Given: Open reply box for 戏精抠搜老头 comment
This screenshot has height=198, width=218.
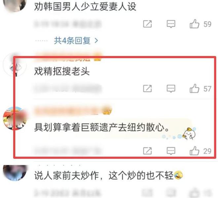Looking at the screenshot, I should tap(171, 89).
